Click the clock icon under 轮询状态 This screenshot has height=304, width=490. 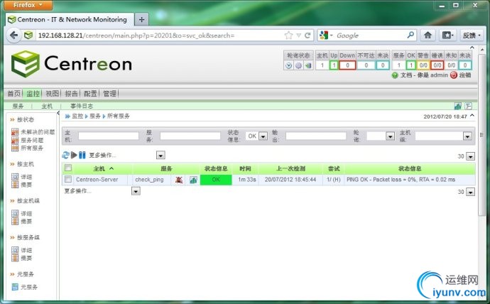coord(289,65)
